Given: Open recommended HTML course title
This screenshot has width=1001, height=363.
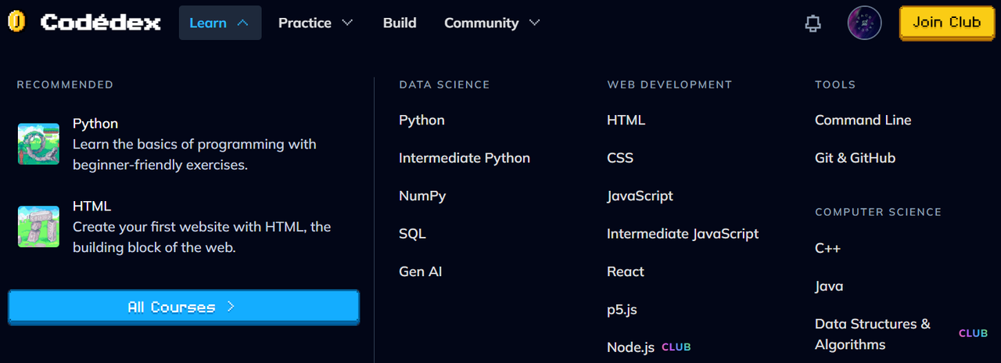Looking at the screenshot, I should click(x=92, y=207).
